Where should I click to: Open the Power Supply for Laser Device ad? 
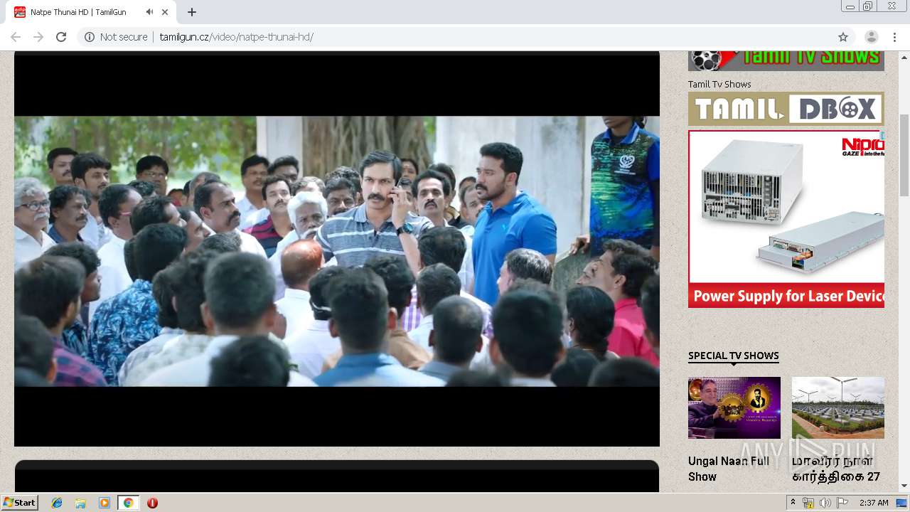coord(786,219)
